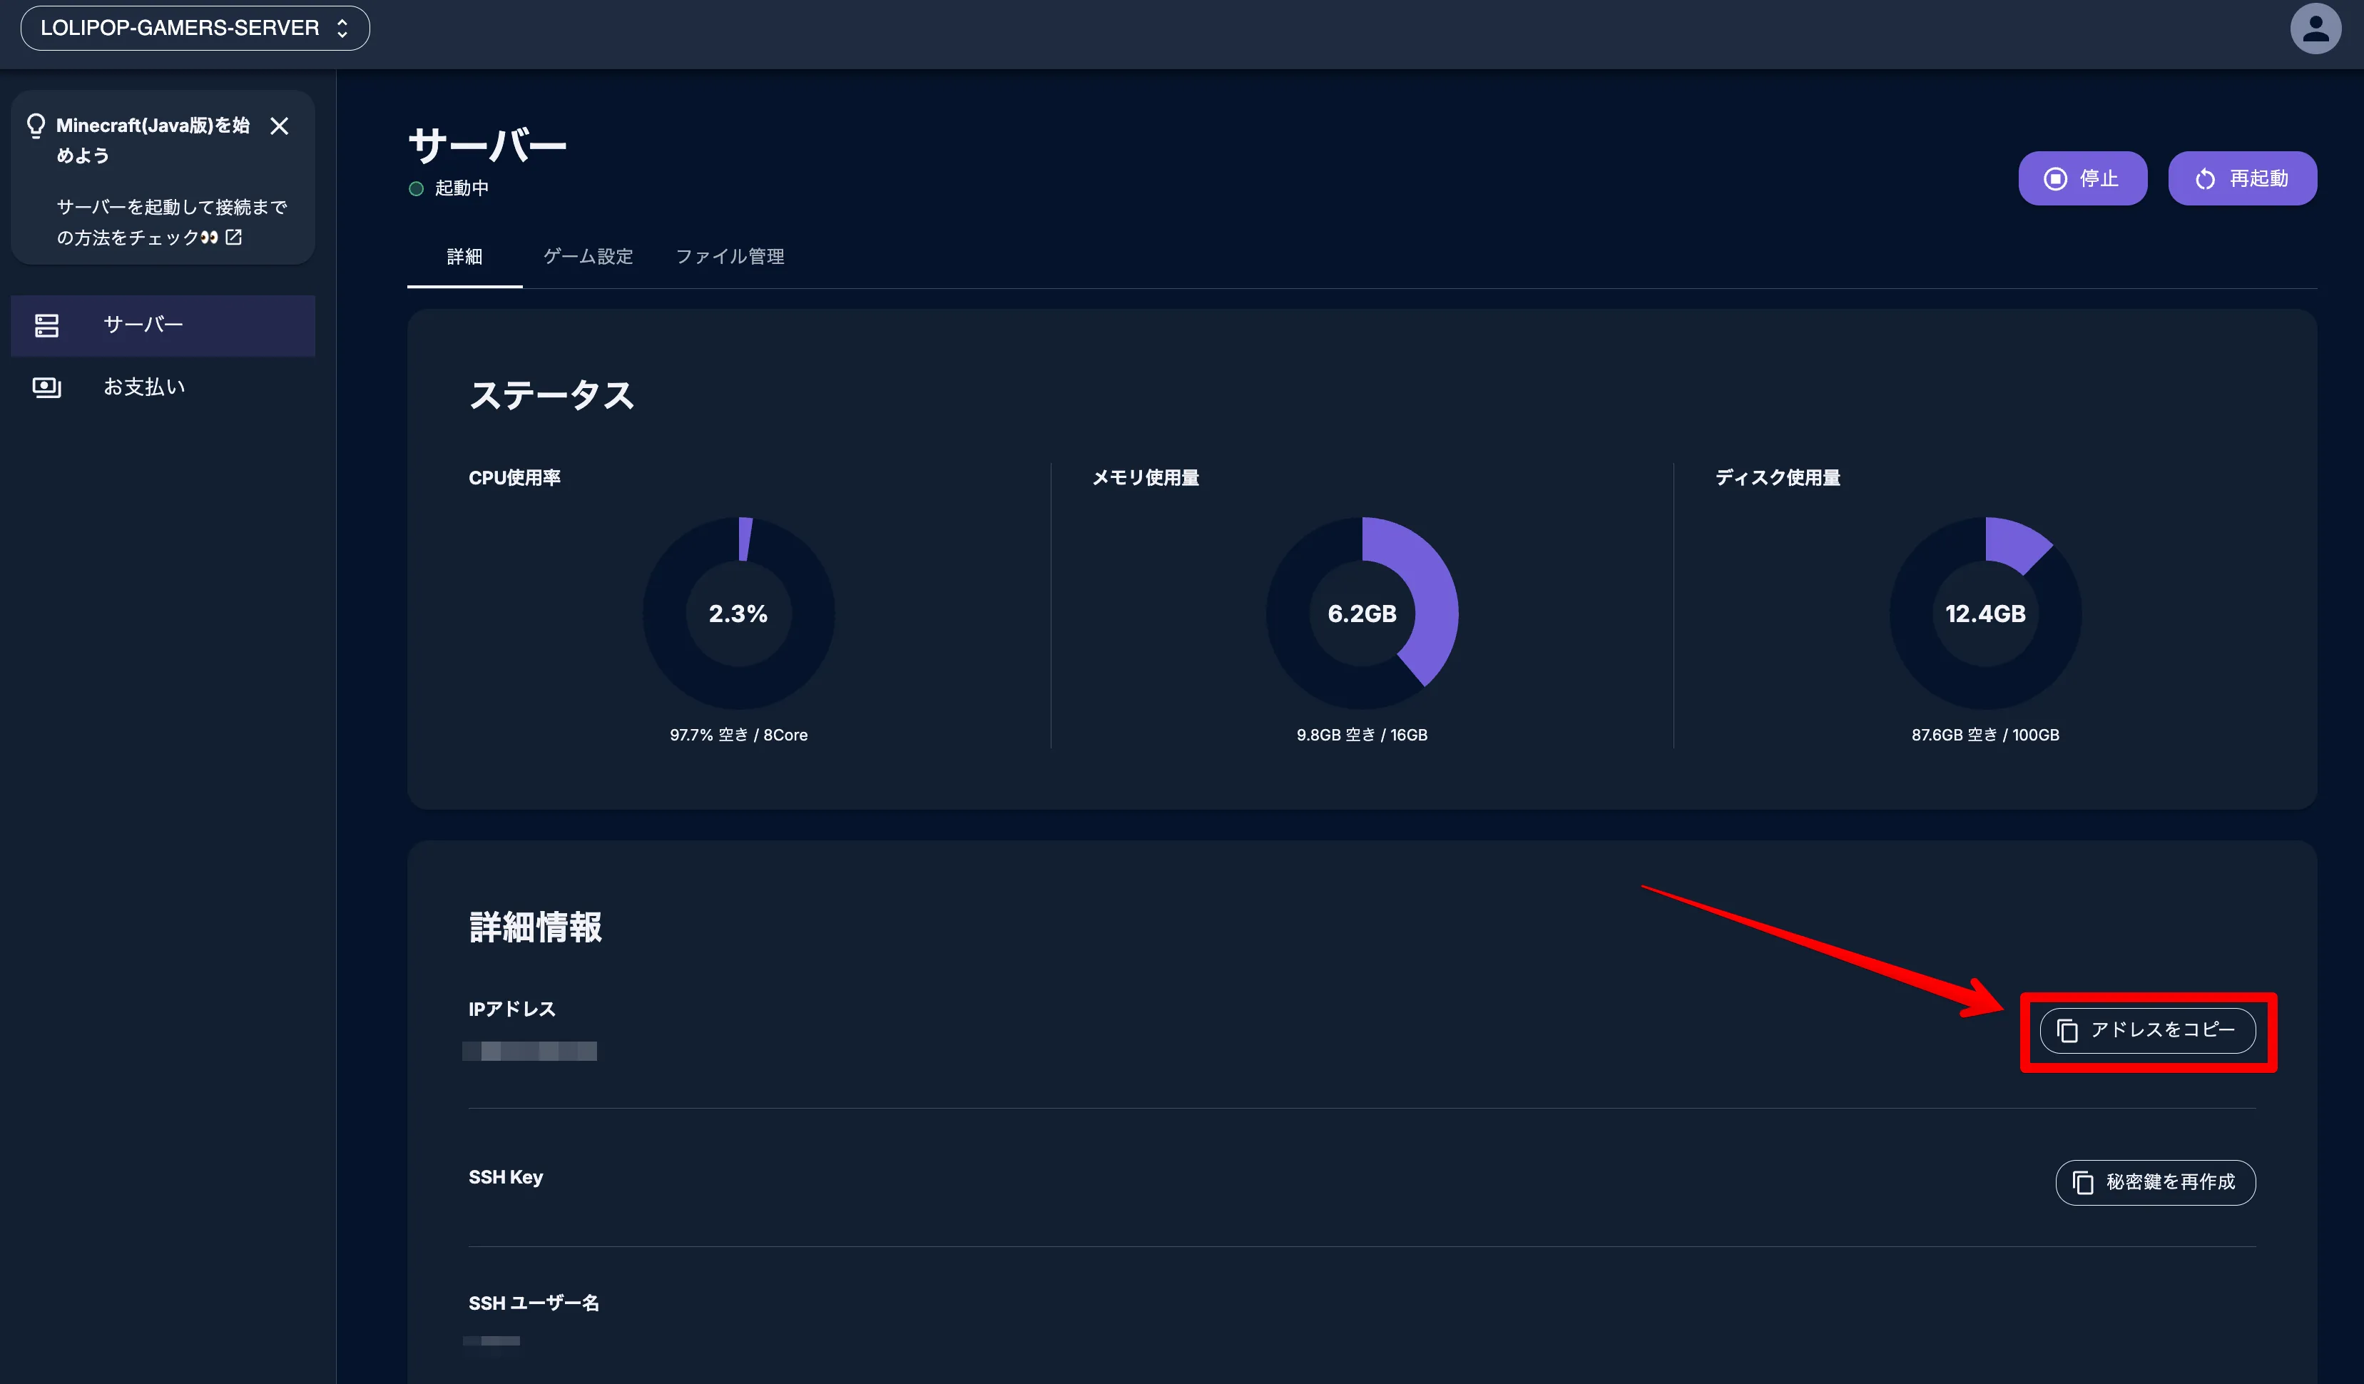Copy the IP address with アドレスをコピー

(x=2147, y=1031)
